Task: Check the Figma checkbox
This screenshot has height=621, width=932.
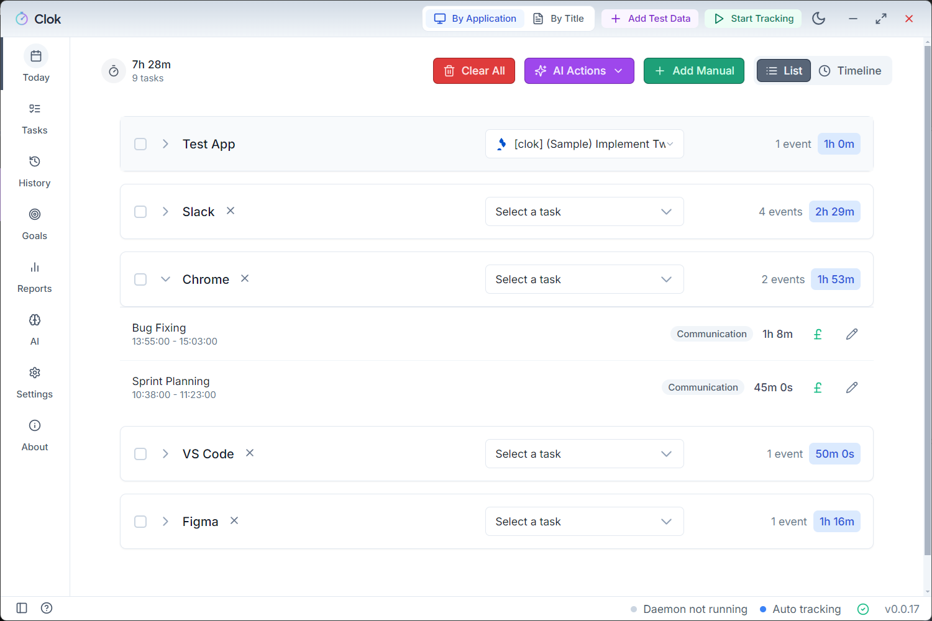Action: (140, 522)
